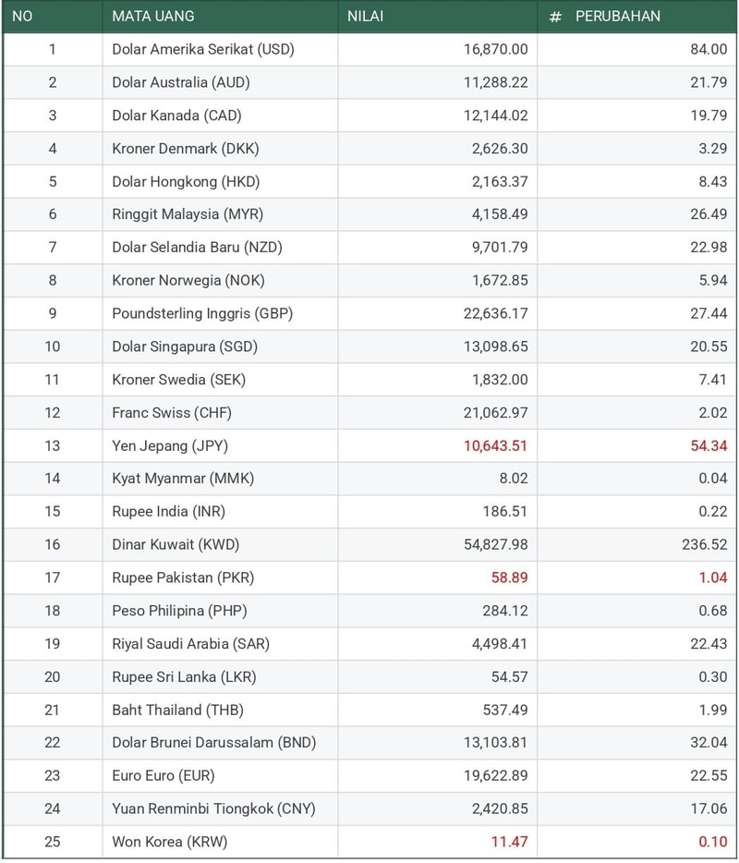Click the NILAI column header
Image resolution: width=739 pixels, height=863 pixels.
click(366, 17)
